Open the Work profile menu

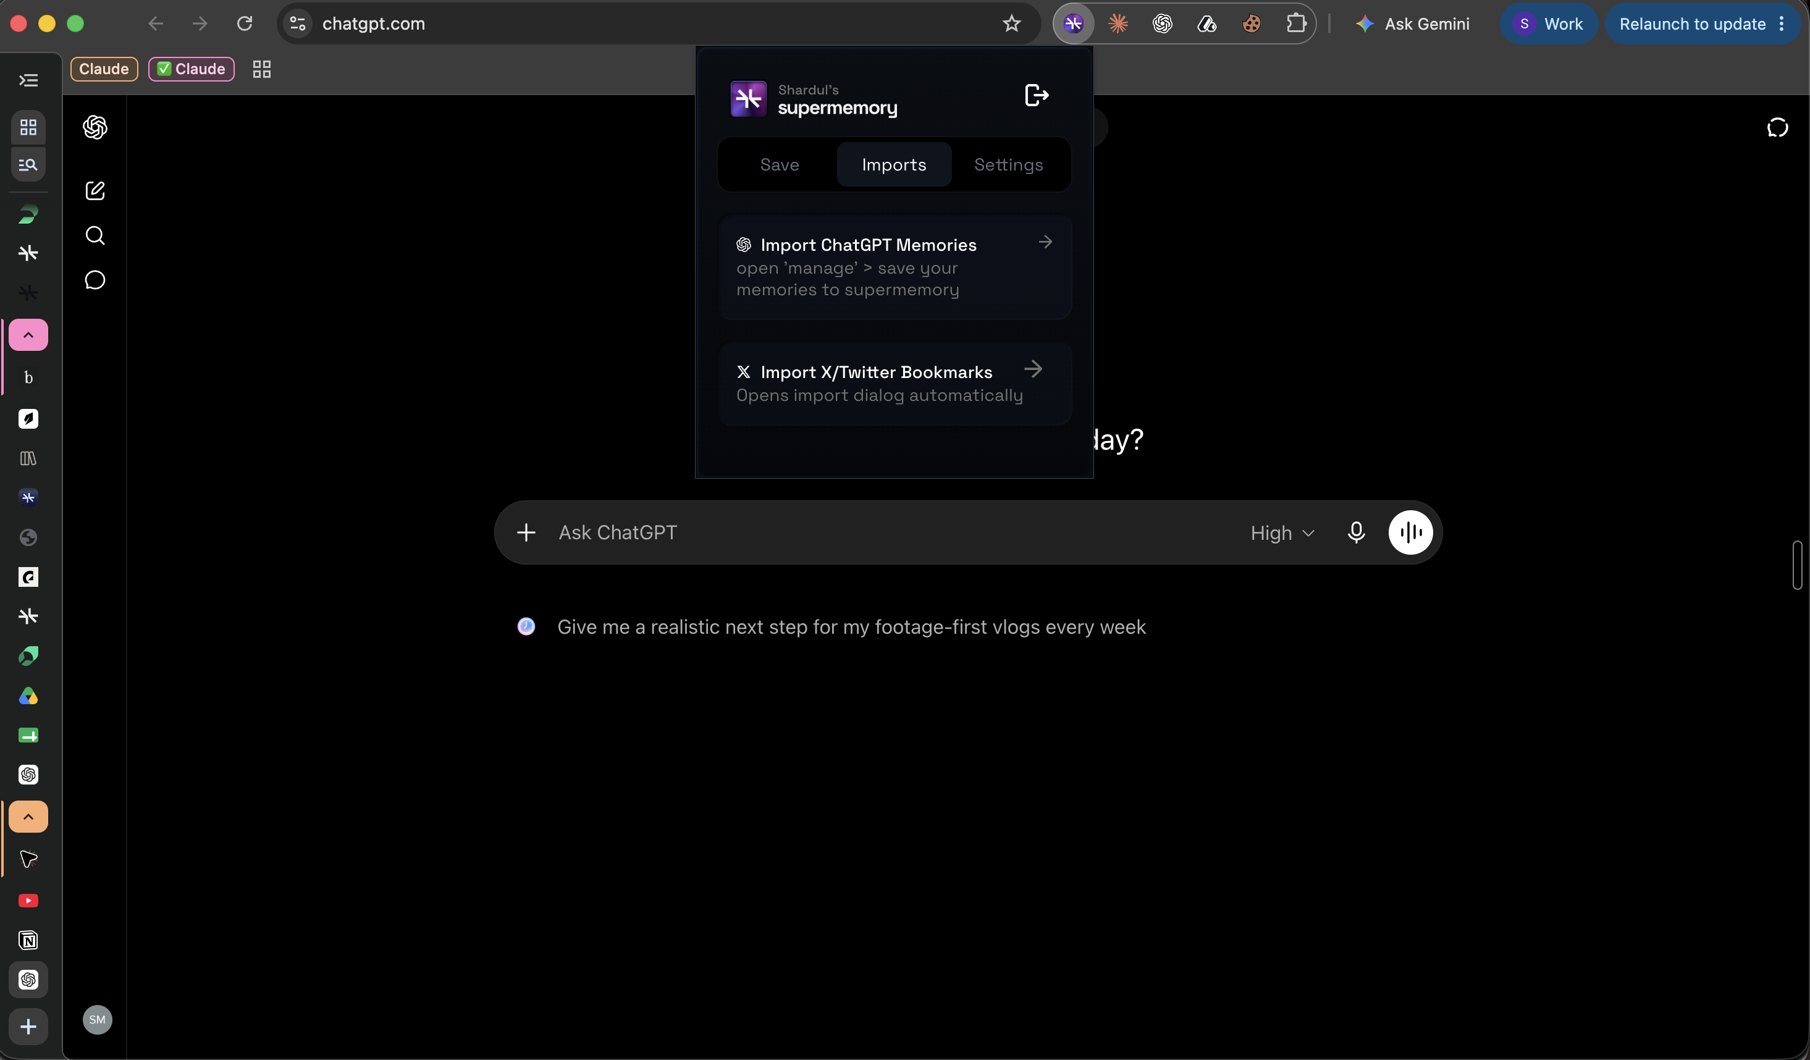(1549, 23)
